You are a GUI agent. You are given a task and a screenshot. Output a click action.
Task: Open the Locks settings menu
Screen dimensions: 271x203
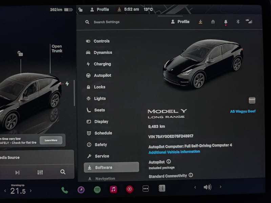tap(96, 87)
